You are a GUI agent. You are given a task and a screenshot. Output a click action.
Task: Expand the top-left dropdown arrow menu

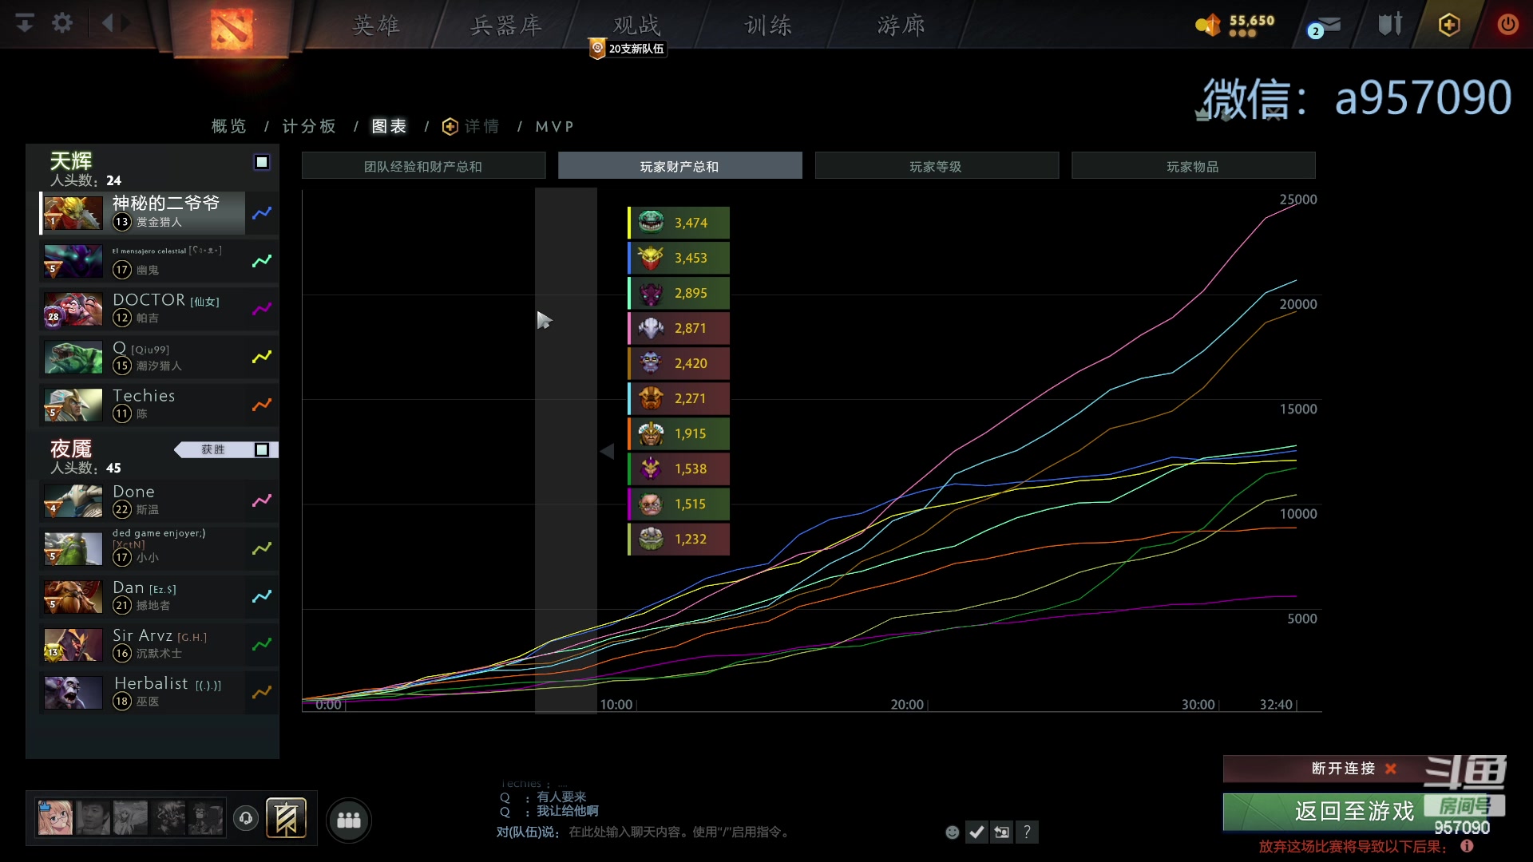pyautogui.click(x=25, y=23)
